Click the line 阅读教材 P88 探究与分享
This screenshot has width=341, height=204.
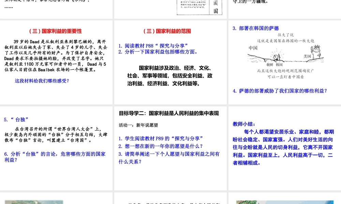click(x=153, y=46)
